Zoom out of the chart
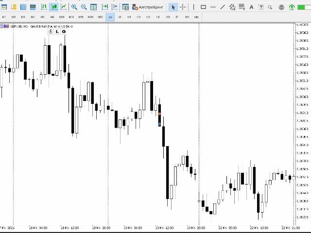 click(84, 7)
